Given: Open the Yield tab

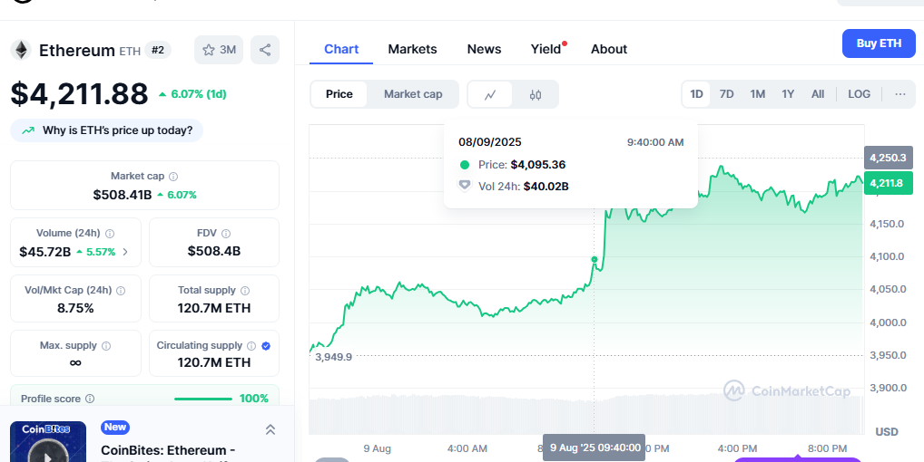Looking at the screenshot, I should coord(546,49).
